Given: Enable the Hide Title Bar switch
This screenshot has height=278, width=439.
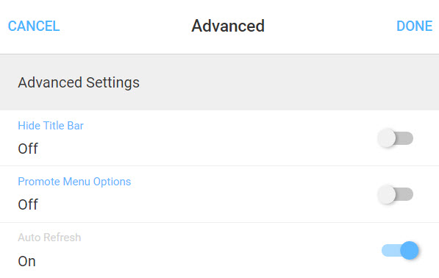Looking at the screenshot, I should (396, 138).
